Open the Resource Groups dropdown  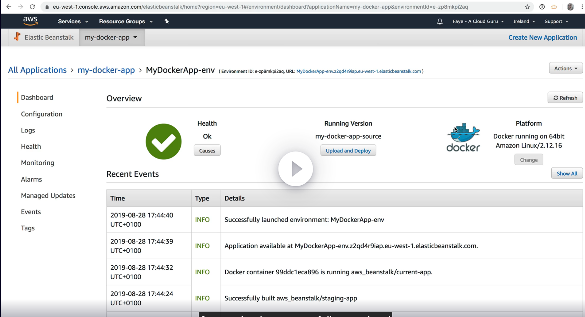coord(126,21)
